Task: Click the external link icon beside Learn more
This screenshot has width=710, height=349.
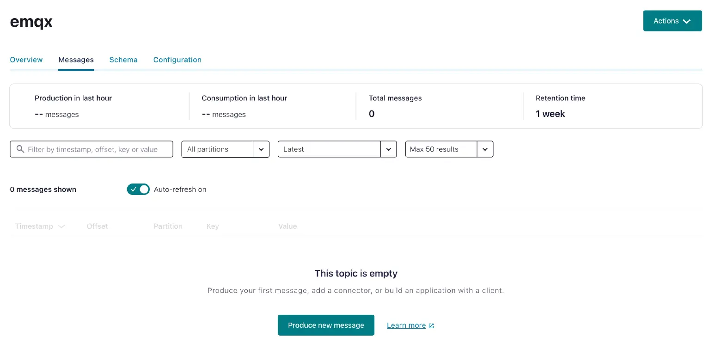Action: pos(431,325)
